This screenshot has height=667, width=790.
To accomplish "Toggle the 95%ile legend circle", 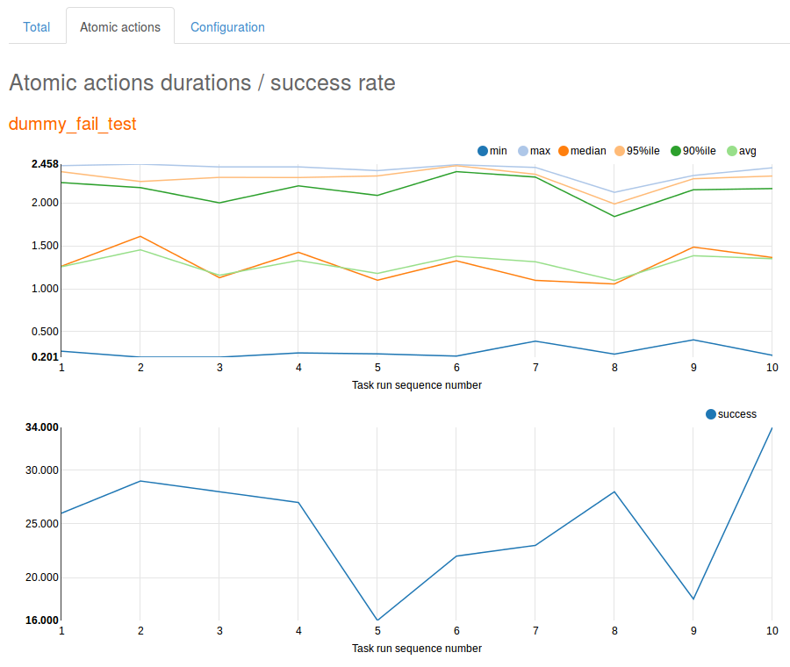I will [620, 151].
